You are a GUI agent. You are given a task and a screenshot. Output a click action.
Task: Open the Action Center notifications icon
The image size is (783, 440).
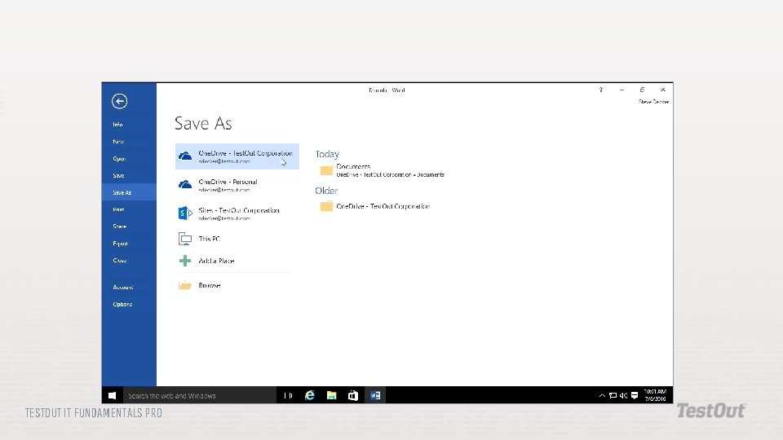tap(635, 396)
